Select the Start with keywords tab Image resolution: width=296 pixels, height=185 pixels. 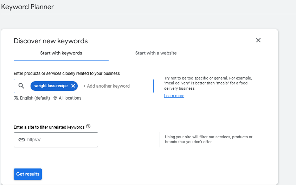coord(61,53)
